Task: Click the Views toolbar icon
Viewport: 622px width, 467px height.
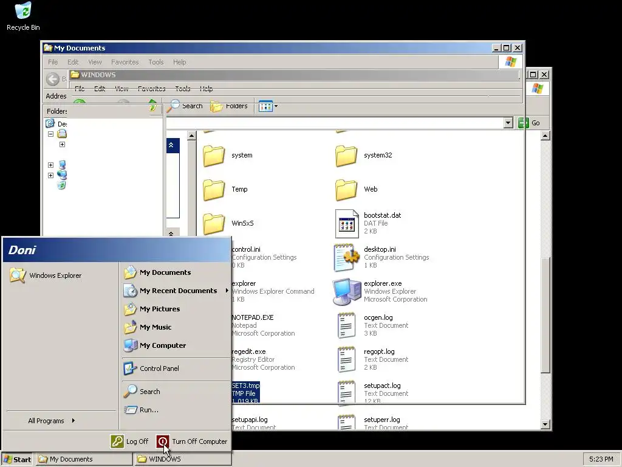Action: point(265,106)
